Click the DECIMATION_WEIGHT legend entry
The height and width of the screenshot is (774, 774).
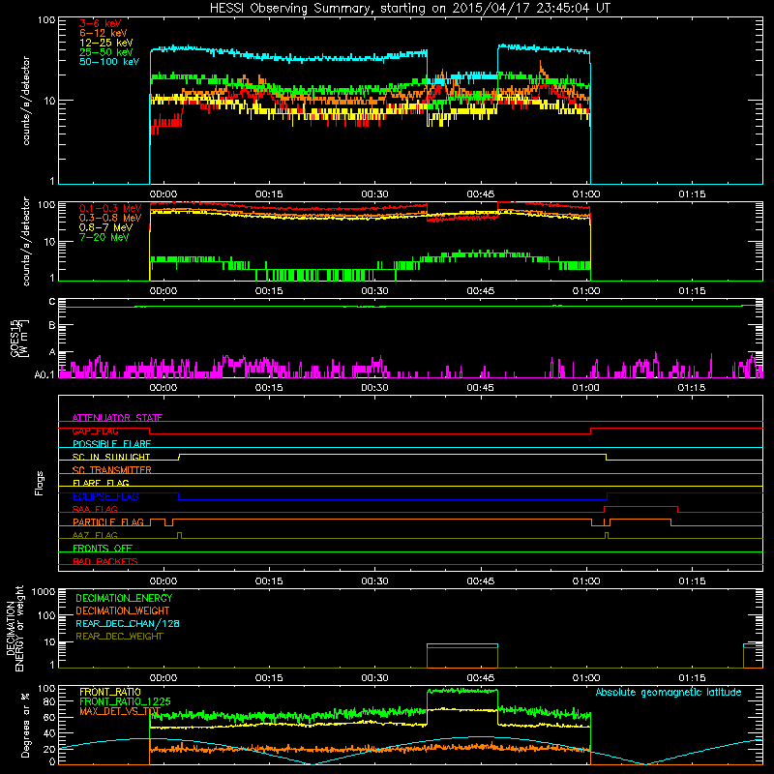[123, 611]
